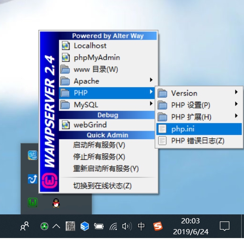
Task: Select the PHP menu entry
Action: point(107,93)
